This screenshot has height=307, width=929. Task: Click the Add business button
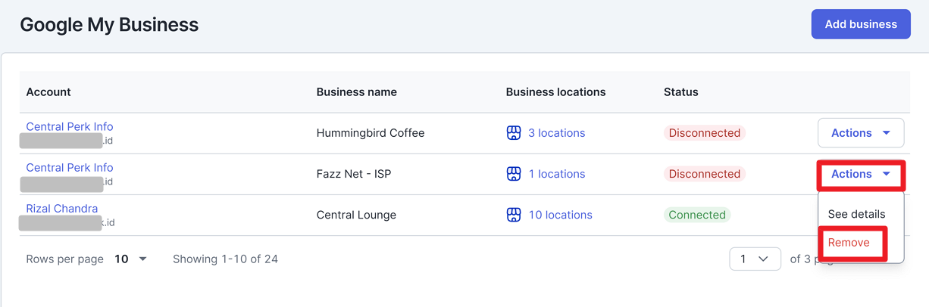861,24
